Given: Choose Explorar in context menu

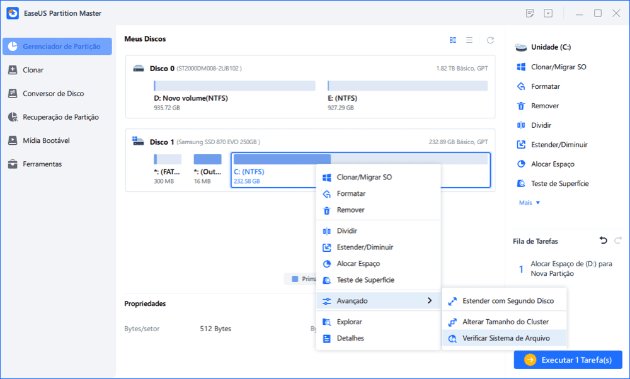Looking at the screenshot, I should pos(379,322).
